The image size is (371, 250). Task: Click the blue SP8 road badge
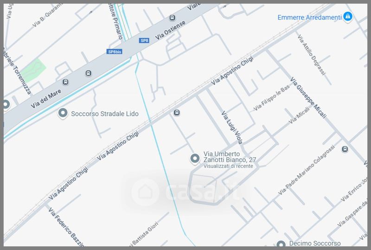144,40
